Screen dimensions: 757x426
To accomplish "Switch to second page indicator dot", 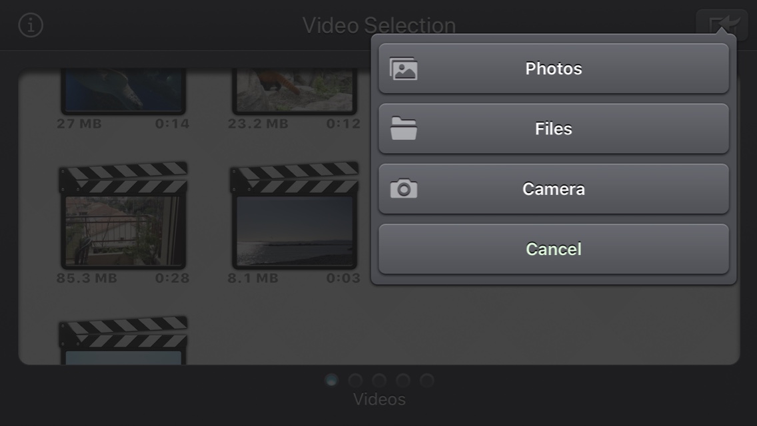I will pyautogui.click(x=355, y=380).
